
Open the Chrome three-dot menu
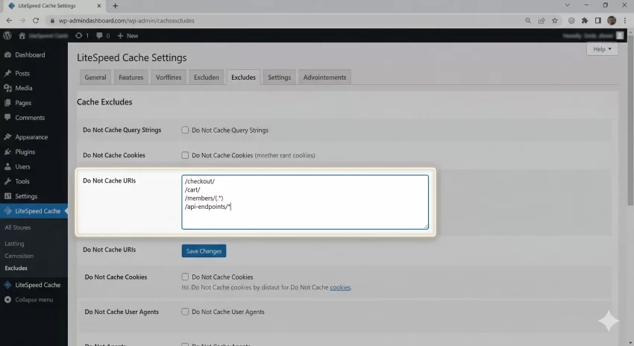pos(625,21)
